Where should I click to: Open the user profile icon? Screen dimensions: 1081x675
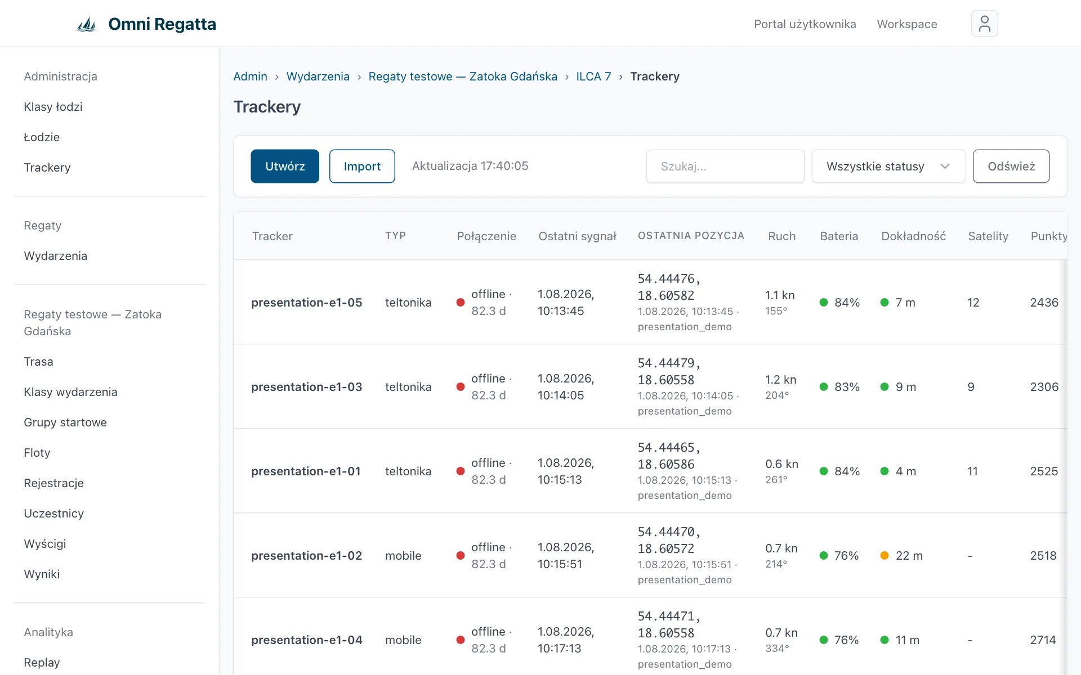click(984, 24)
